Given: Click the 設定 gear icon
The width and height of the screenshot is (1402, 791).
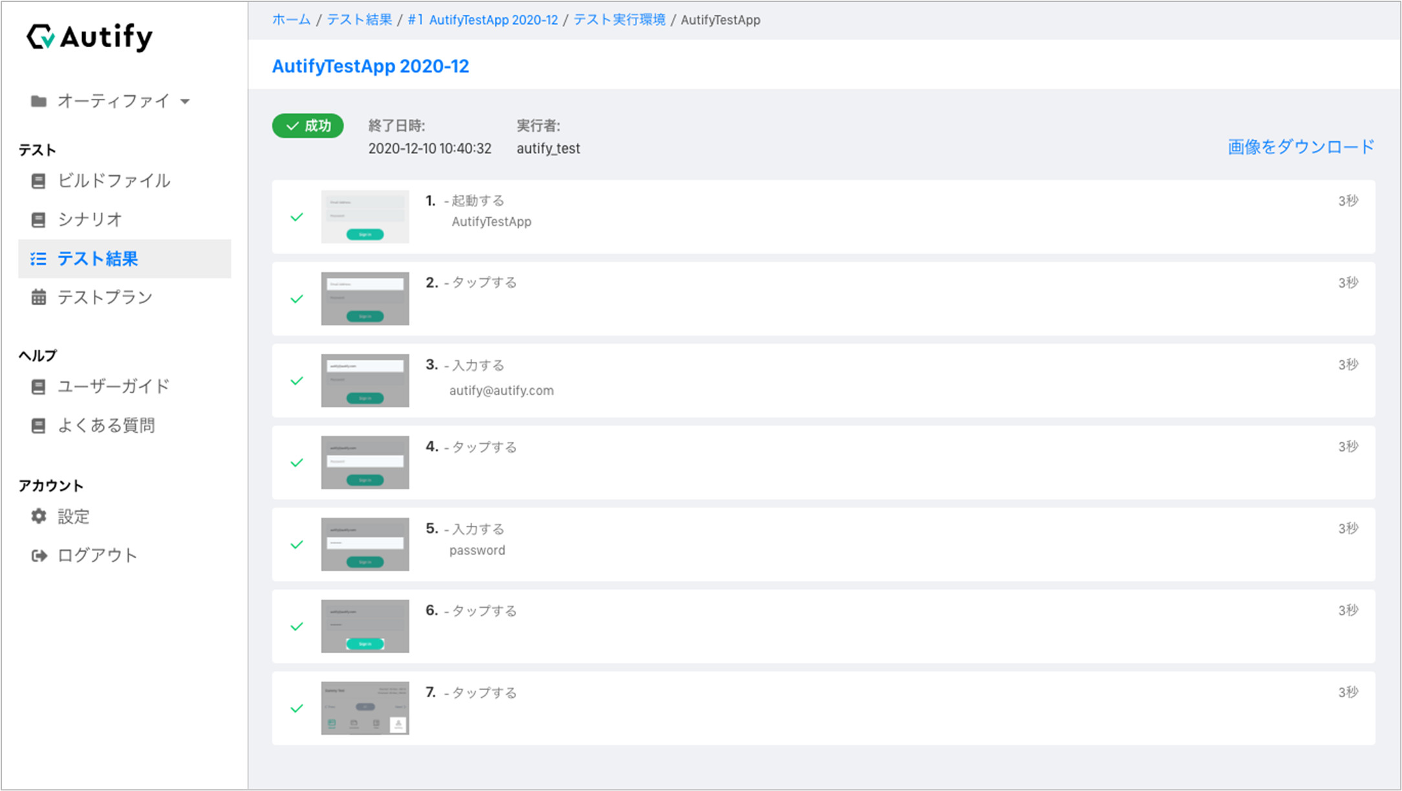Looking at the screenshot, I should click(38, 516).
